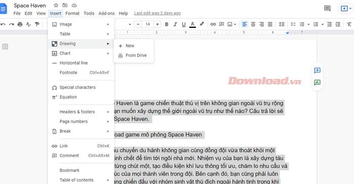This screenshot has height=184, width=354.
Task: Select center align
Action: (x=253, y=24)
